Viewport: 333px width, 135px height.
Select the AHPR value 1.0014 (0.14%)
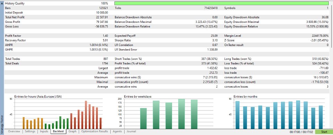point(99,45)
